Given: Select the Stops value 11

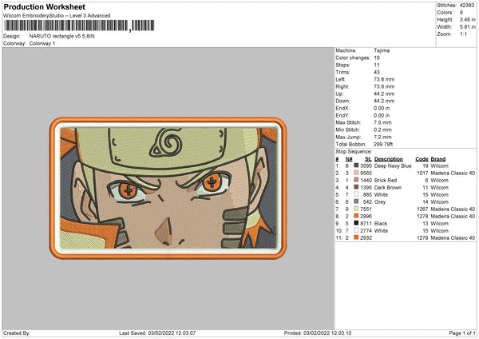Looking at the screenshot, I should [x=376, y=66].
